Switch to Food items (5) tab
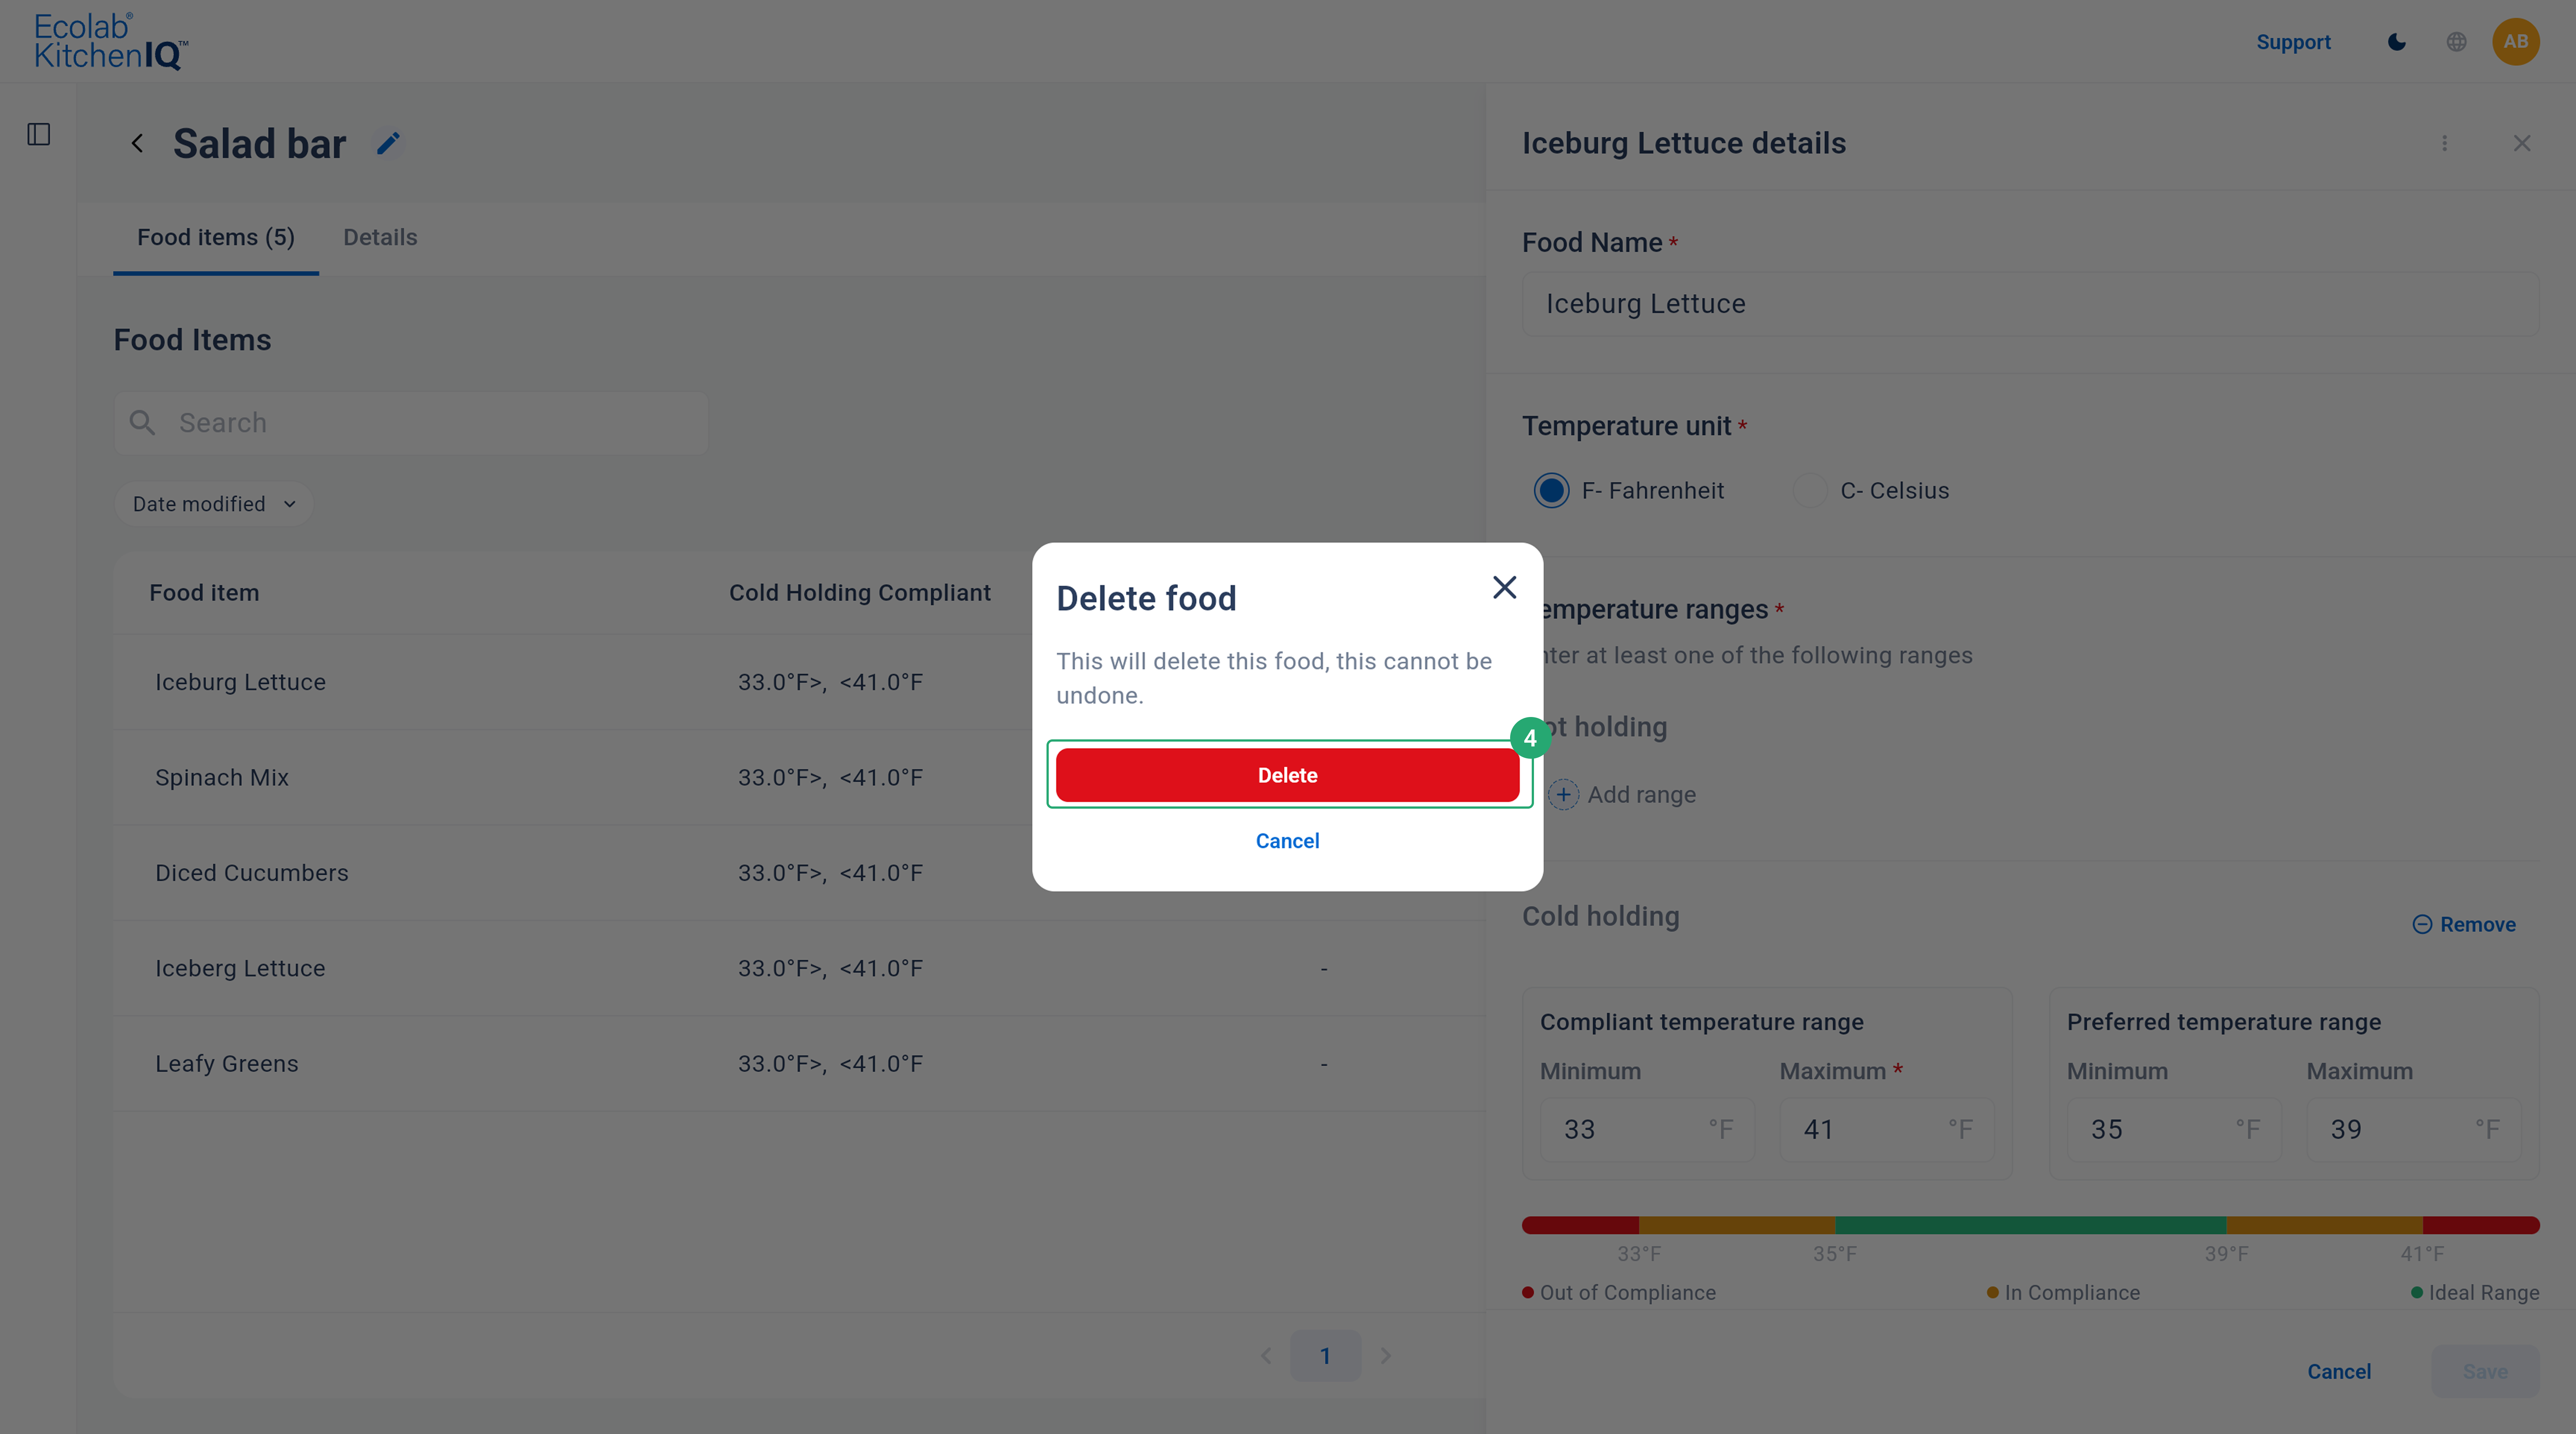The image size is (2576, 1434). click(x=216, y=238)
